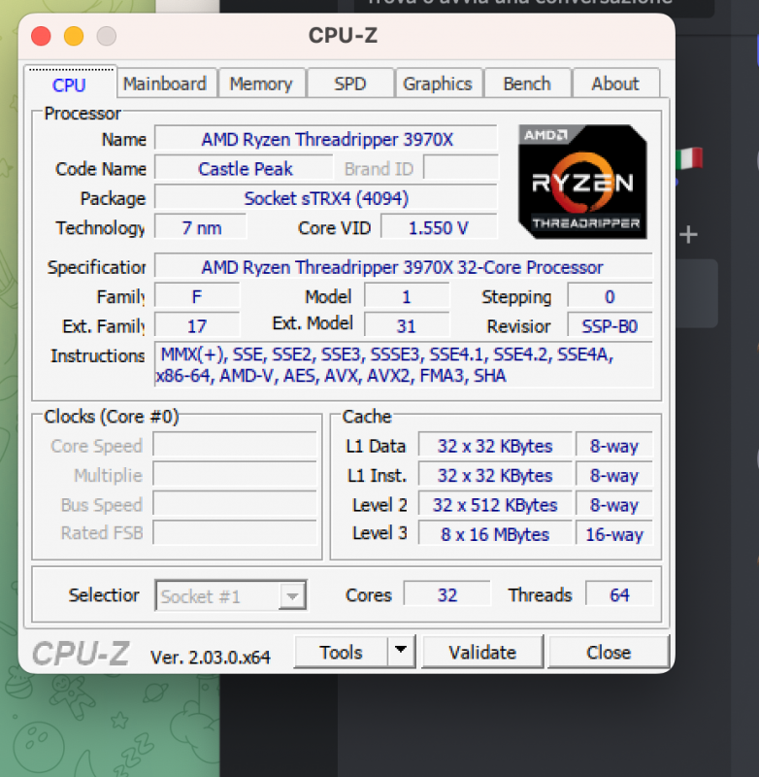Viewport: 759px width, 777px height.
Task: Click the empty Core Speed field
Action: tap(235, 445)
